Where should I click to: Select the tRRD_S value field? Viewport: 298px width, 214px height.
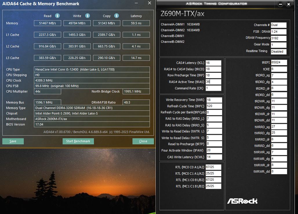pyautogui.click(x=214, y=125)
